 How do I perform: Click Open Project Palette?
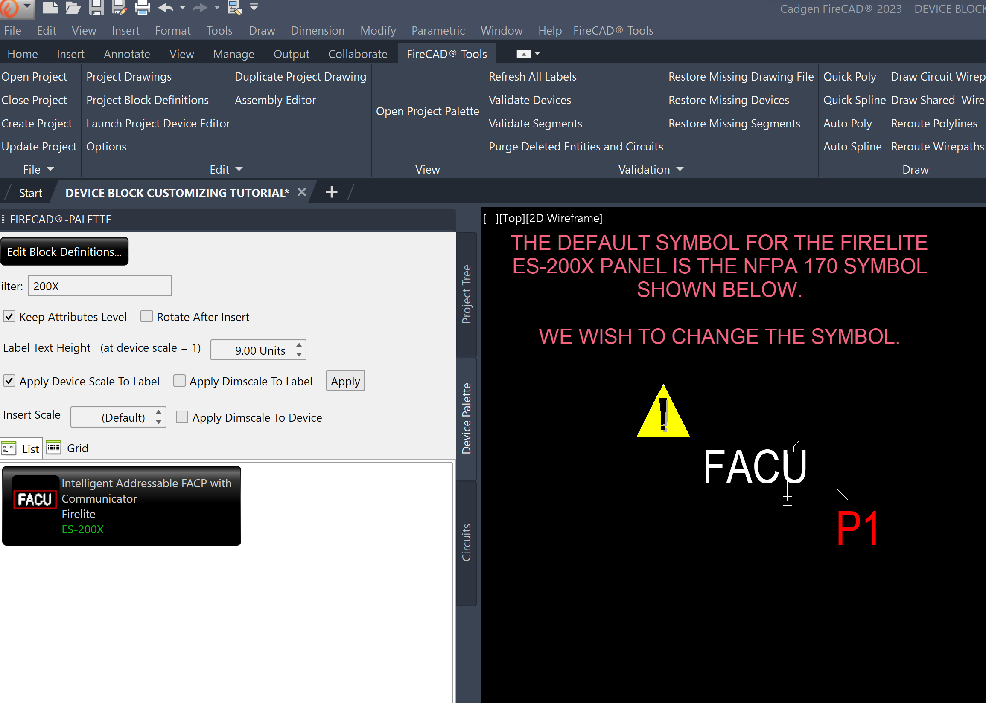(x=427, y=111)
